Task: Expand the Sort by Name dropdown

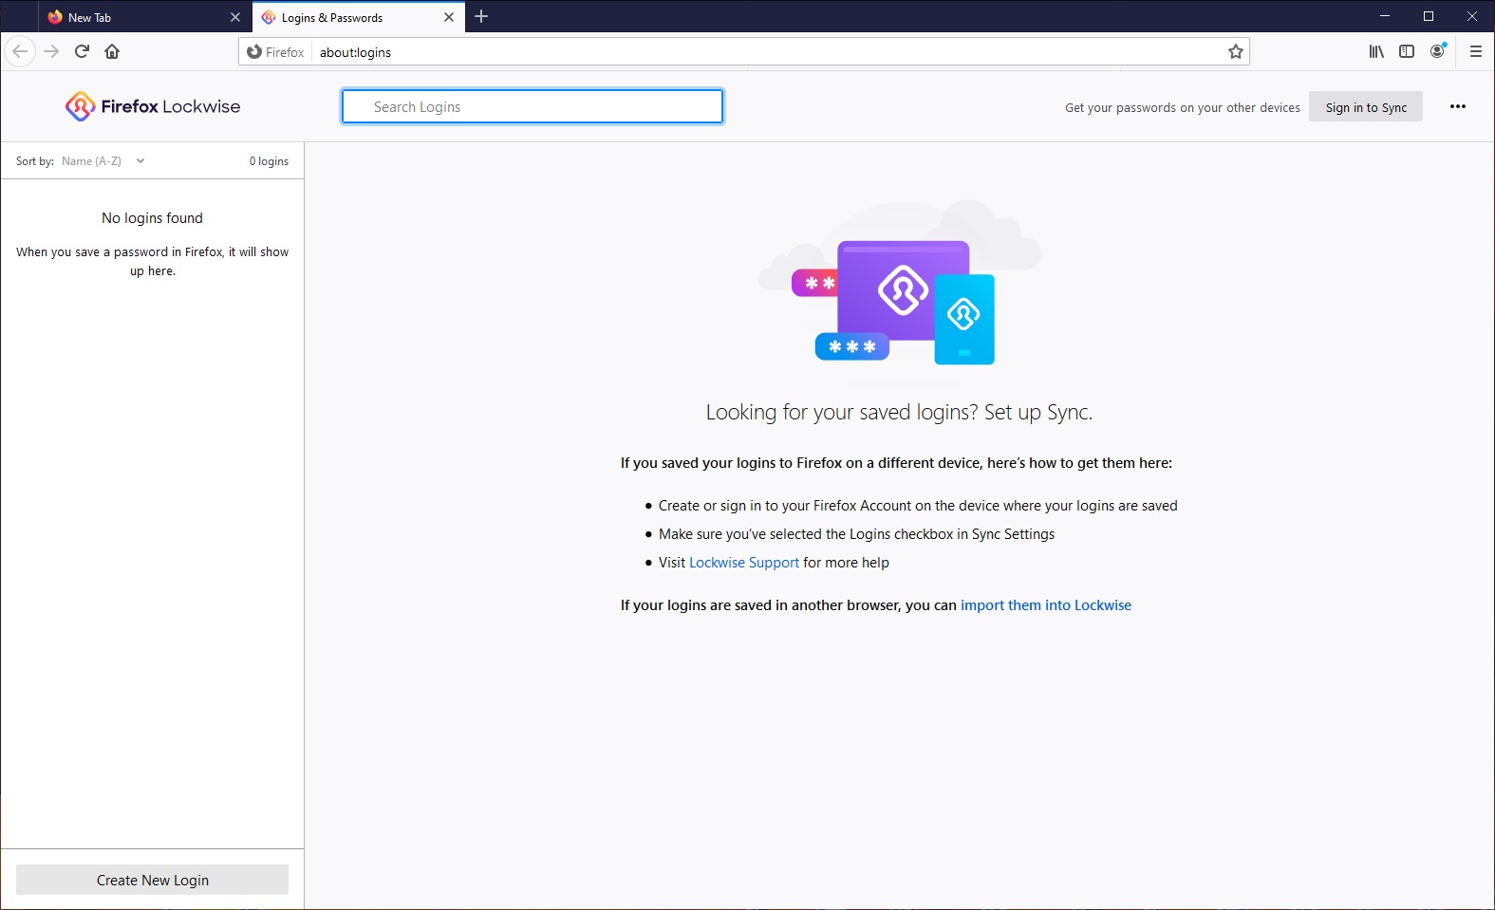Action: tap(103, 161)
